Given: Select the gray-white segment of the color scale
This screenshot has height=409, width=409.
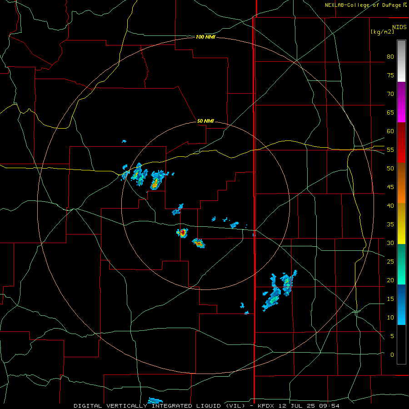Looking at the screenshot, I should tap(401, 61).
